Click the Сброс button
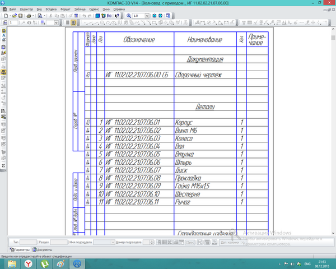The image size is (336, 269). pos(190,242)
